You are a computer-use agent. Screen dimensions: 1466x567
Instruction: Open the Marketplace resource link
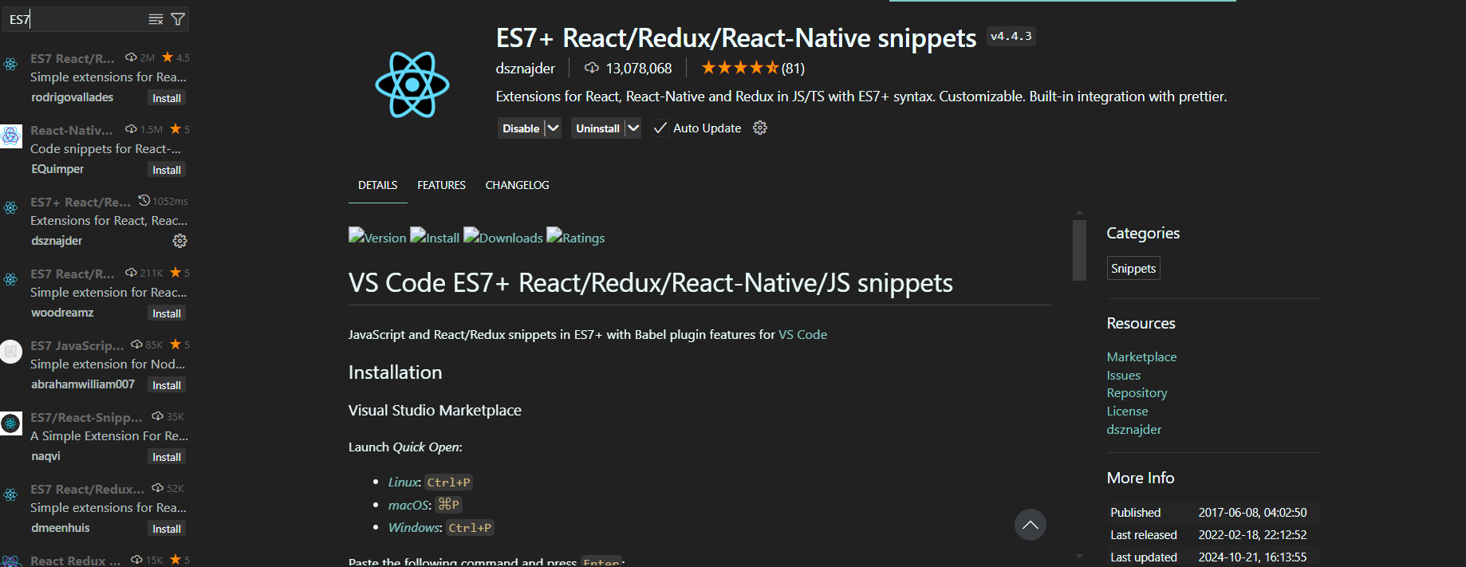pyautogui.click(x=1141, y=357)
